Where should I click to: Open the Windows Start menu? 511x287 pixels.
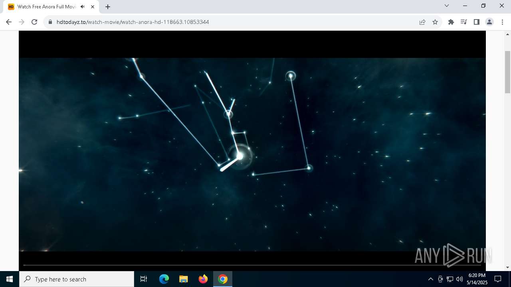coord(10,279)
